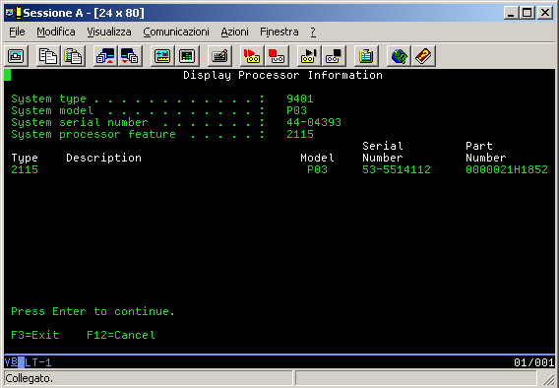The width and height of the screenshot is (559, 388).
Task: Open the Help index book icon
Action: 423,56
